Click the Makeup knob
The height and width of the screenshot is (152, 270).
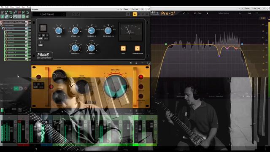pos(92,48)
